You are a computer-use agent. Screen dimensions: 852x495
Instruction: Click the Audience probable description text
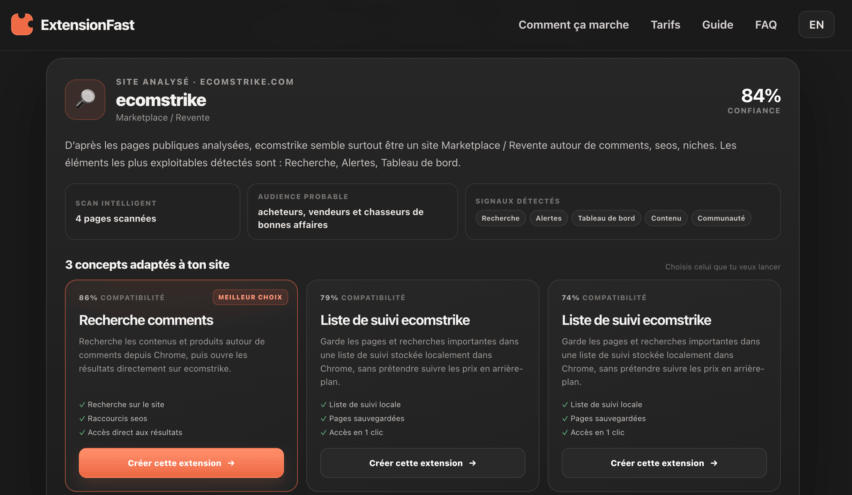click(341, 218)
